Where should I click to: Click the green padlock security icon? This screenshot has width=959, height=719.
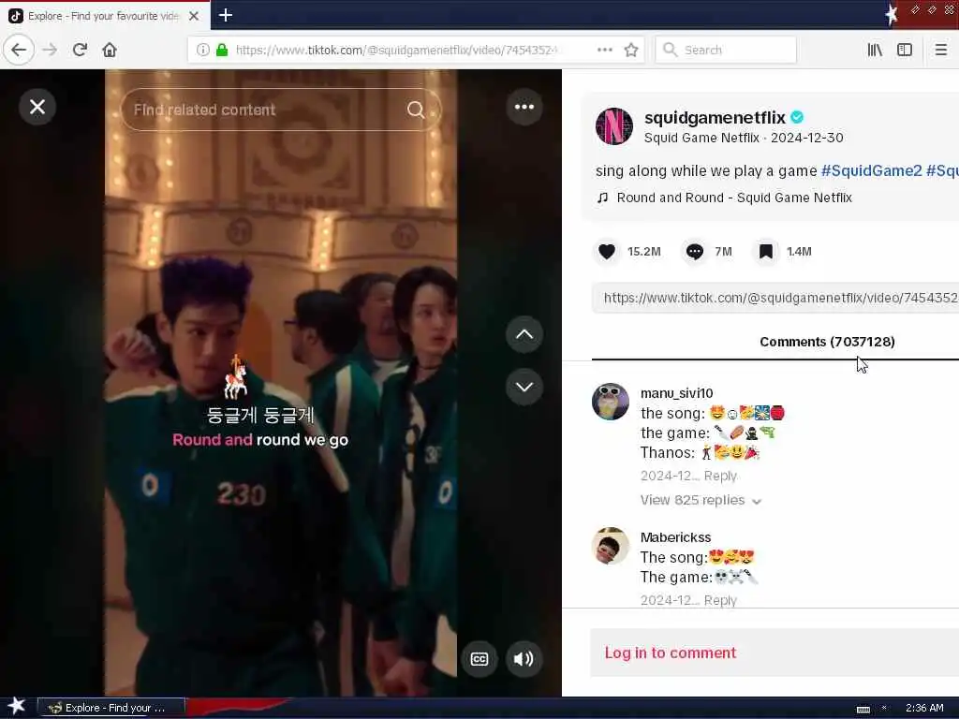pos(222,50)
